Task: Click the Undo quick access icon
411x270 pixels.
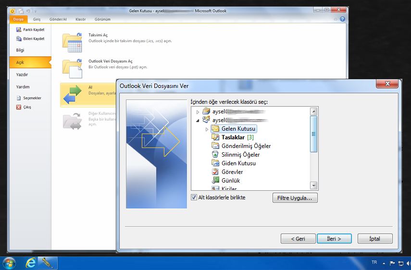Action: (28, 11)
